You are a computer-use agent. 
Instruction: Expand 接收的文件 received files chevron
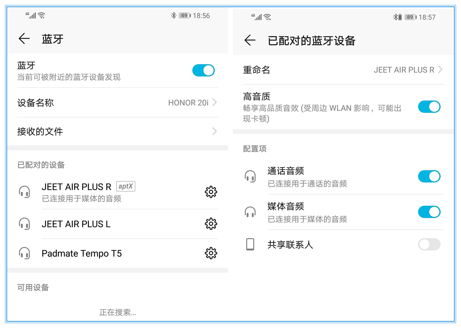pos(214,131)
